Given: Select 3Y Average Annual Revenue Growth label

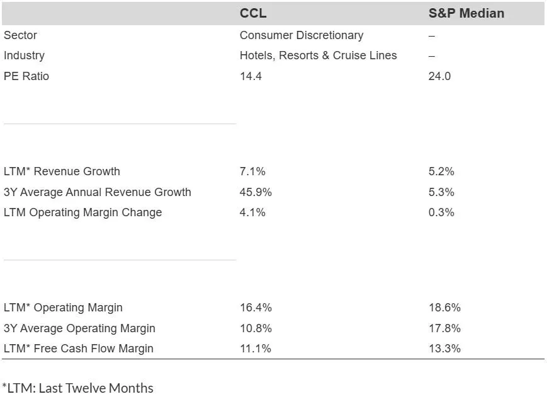Looking at the screenshot, I should tap(97, 192).
